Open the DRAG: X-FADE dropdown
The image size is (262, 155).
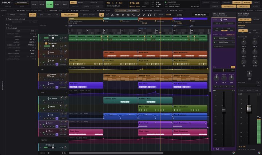tap(89, 15)
